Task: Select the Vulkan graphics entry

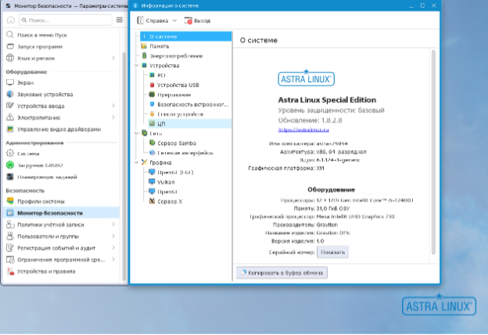Action: point(164,181)
